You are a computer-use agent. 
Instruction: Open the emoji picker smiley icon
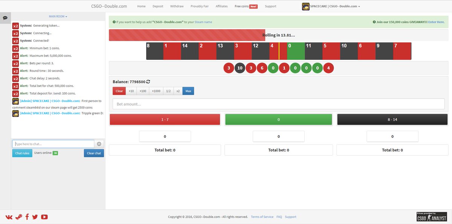click(x=99, y=144)
